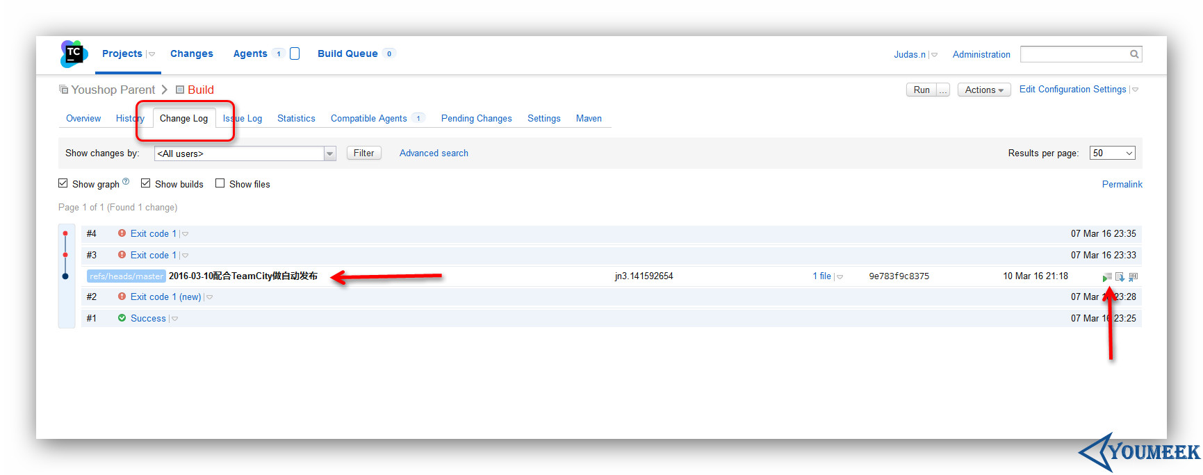Open Results per page dropdown
Screen dimensions: 1203x475
(1113, 153)
